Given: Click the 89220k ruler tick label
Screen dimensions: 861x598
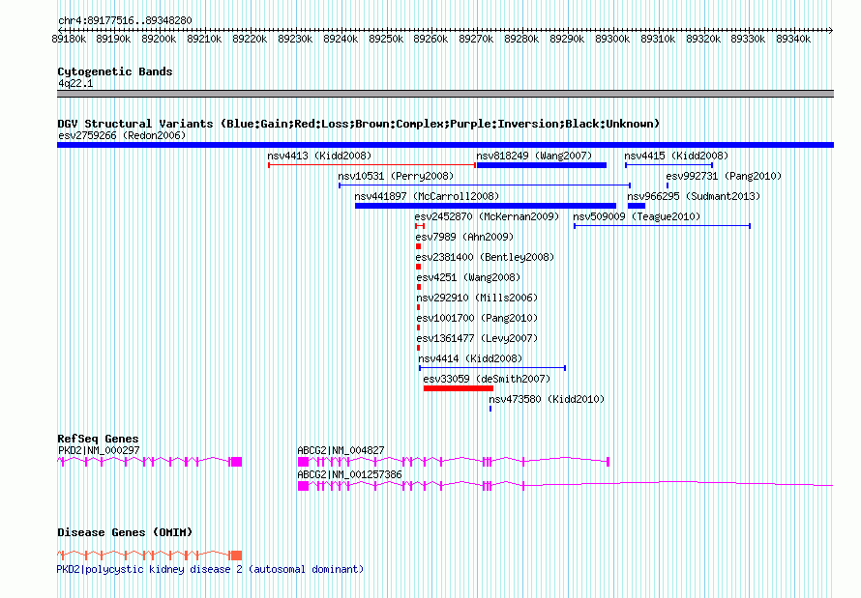Looking at the screenshot, I should pos(250,39).
